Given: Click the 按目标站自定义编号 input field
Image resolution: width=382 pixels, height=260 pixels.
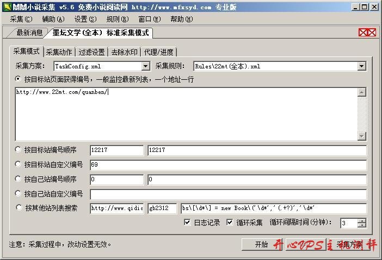Looking at the screenshot, I should (x=228, y=165).
